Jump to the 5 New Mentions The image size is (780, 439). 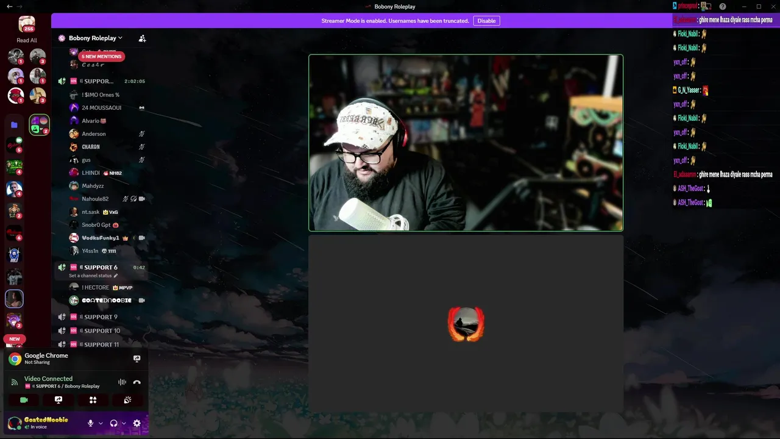(101, 56)
